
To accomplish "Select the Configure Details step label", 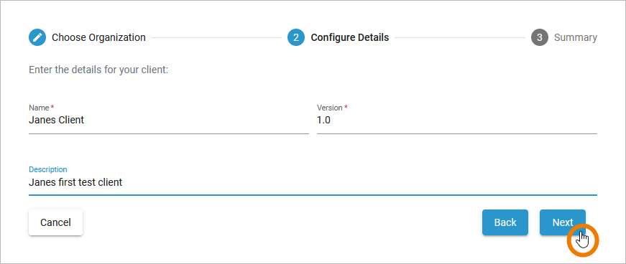I will point(350,37).
